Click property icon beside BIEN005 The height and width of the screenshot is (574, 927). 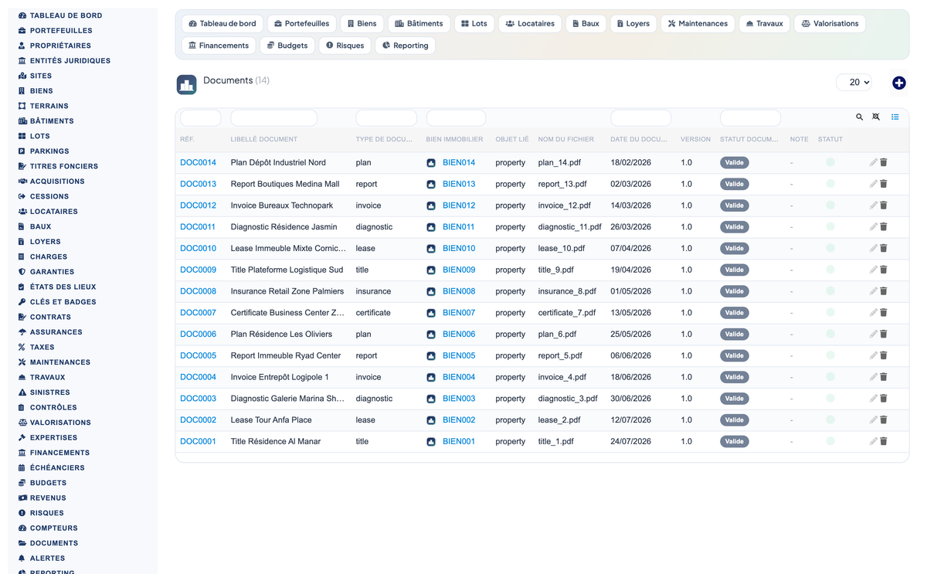(431, 356)
